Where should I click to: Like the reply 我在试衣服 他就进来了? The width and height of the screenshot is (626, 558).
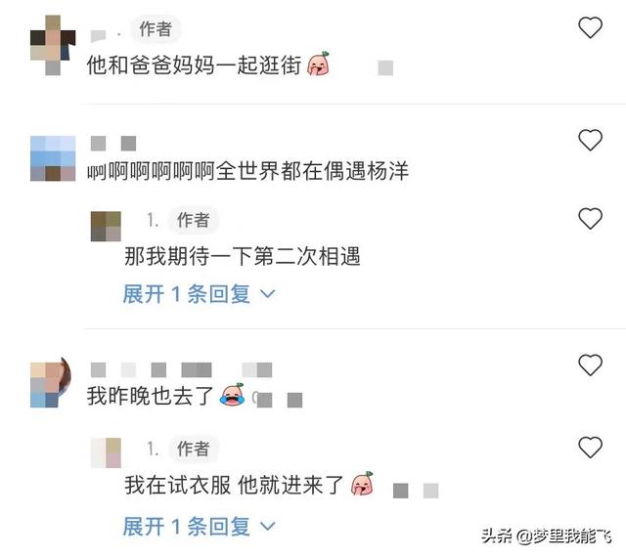590,448
